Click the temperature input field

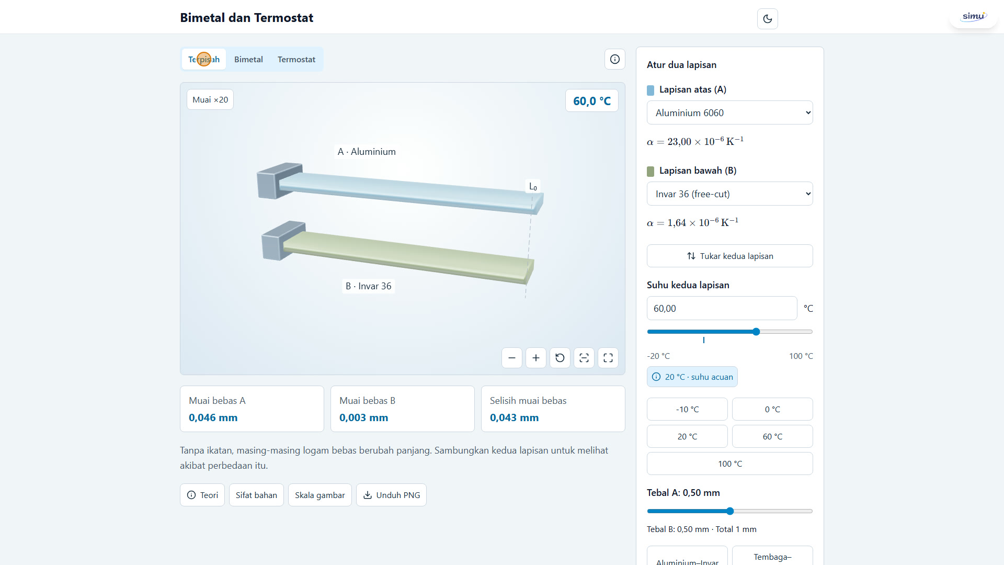pyautogui.click(x=722, y=308)
